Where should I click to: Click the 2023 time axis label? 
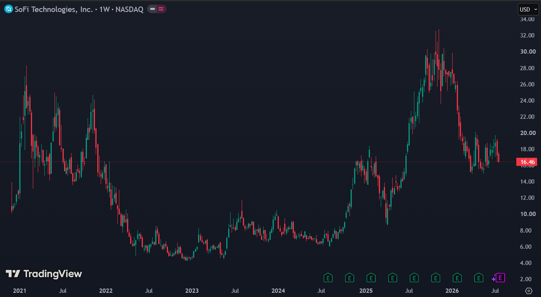(192, 290)
